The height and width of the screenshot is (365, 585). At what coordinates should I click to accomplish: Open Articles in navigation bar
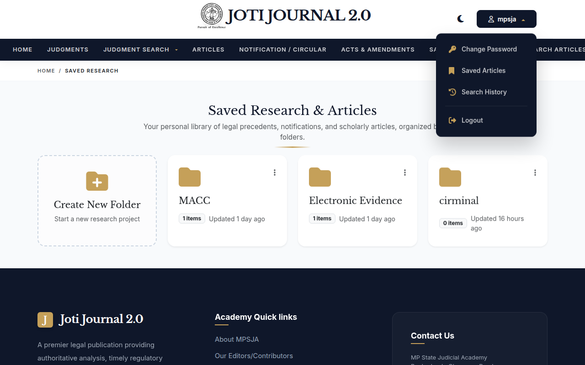pos(208,49)
